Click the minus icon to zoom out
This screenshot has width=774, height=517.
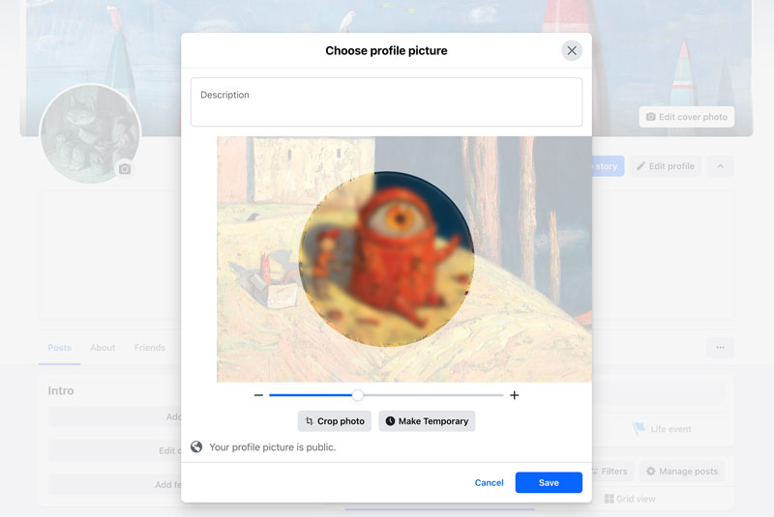(258, 395)
